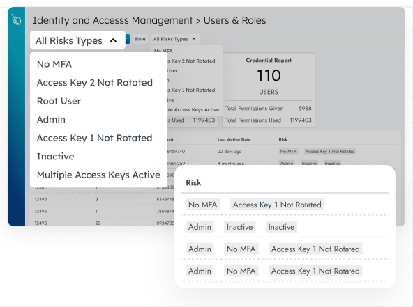Viewport: 413px width, 307px height.
Task: Switch to the Role tab
Action: [x=140, y=39]
